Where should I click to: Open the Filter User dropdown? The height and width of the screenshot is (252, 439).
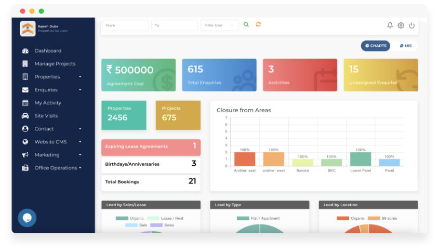point(219,25)
